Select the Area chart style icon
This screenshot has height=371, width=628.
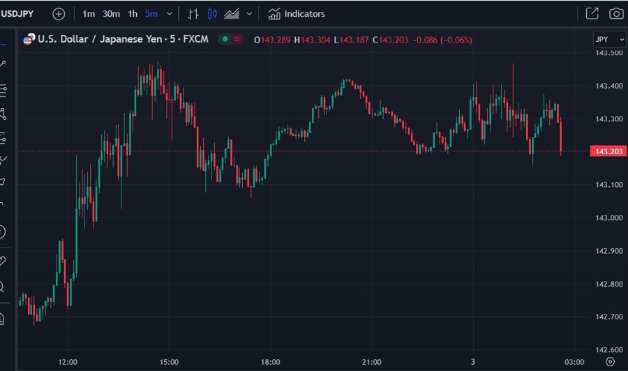click(x=232, y=14)
